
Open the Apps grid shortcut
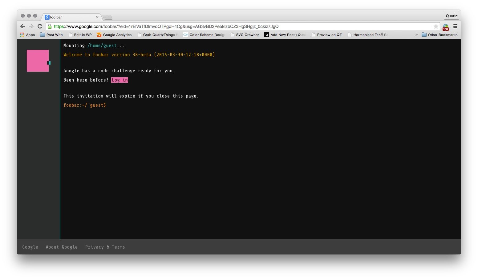tap(27, 35)
